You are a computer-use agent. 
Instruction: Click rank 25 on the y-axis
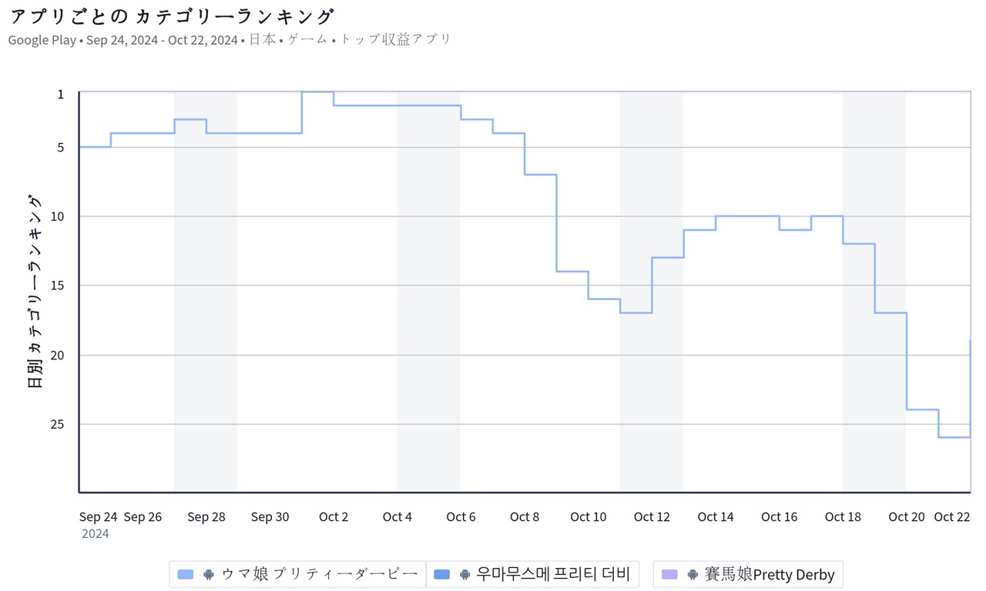[x=59, y=424]
